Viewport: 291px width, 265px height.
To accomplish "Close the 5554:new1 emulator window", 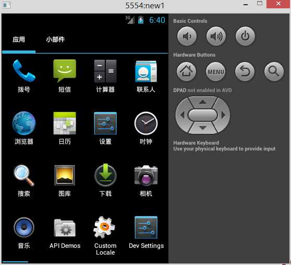I will tap(278, 4).
